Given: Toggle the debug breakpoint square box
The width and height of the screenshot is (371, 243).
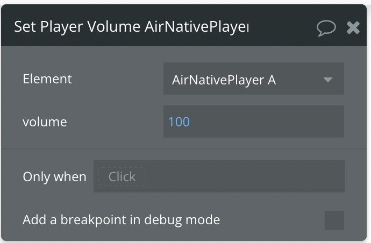Looking at the screenshot, I should tap(334, 220).
